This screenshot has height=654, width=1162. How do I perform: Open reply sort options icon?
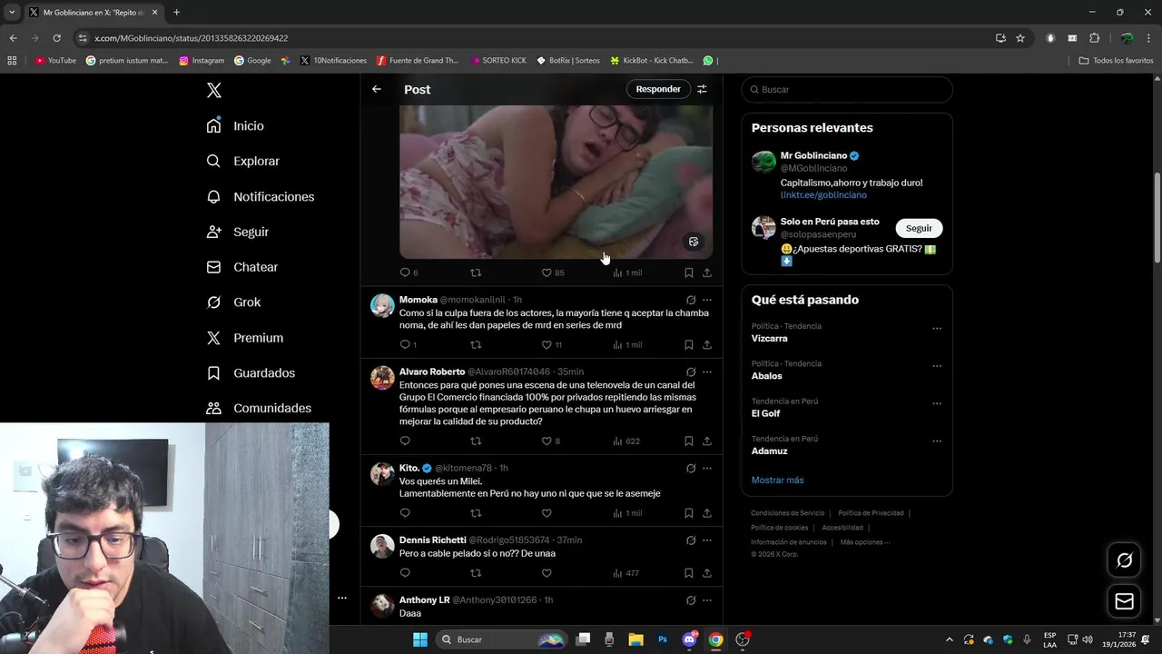(x=702, y=89)
